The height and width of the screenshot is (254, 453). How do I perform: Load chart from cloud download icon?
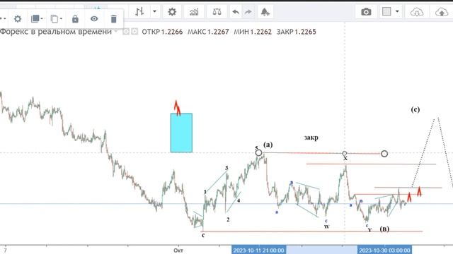[417, 12]
